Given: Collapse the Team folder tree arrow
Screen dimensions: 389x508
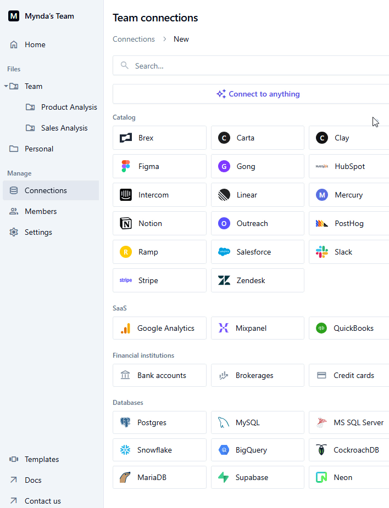Looking at the screenshot, I should (6, 86).
